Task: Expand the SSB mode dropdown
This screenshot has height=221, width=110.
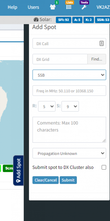Action: [x=69, y=75]
